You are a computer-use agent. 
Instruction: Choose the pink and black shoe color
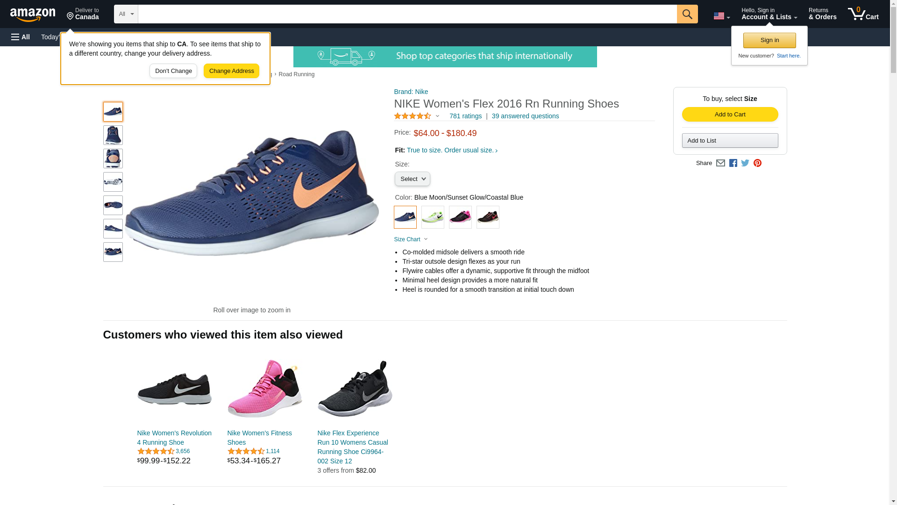tap(460, 217)
